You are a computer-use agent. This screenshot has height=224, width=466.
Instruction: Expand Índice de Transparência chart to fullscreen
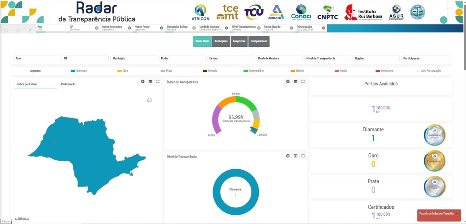(303, 81)
